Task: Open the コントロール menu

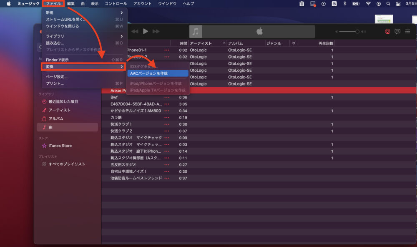Action: 116,3
